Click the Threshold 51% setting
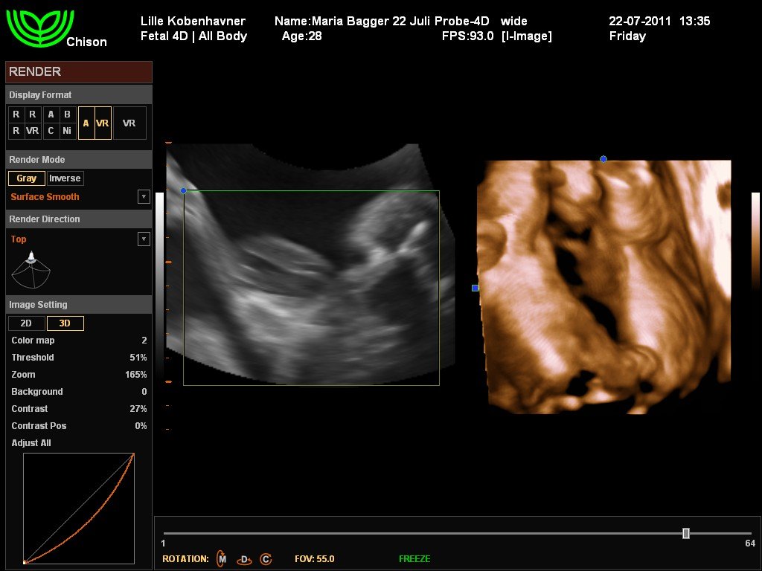The height and width of the screenshot is (571, 762). [x=78, y=358]
